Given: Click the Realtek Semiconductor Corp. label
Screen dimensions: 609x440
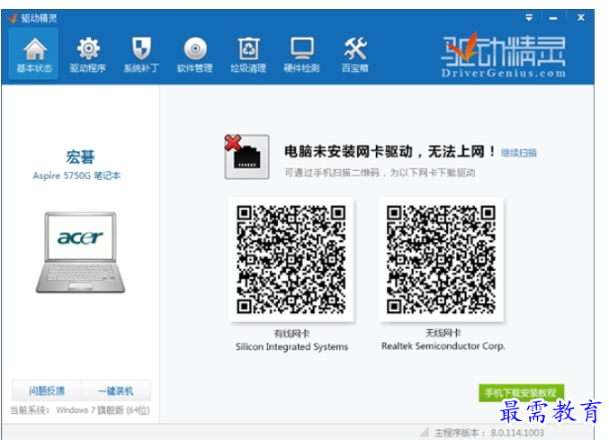Looking at the screenshot, I should [x=443, y=346].
